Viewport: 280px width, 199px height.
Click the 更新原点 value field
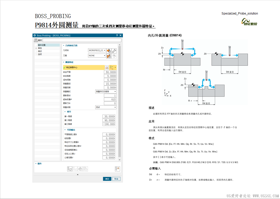coord(110,96)
